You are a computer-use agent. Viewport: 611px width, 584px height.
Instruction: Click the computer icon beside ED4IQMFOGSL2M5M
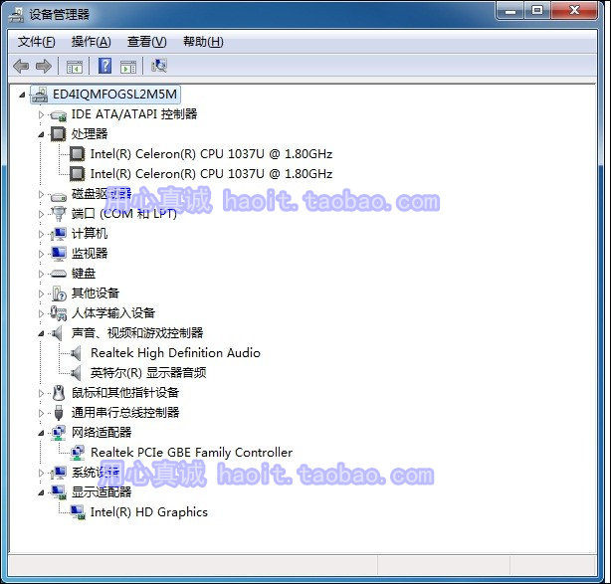[40, 95]
